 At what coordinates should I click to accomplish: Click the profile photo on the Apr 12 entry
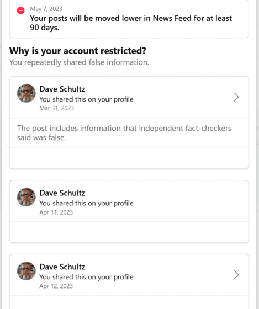coord(27,271)
